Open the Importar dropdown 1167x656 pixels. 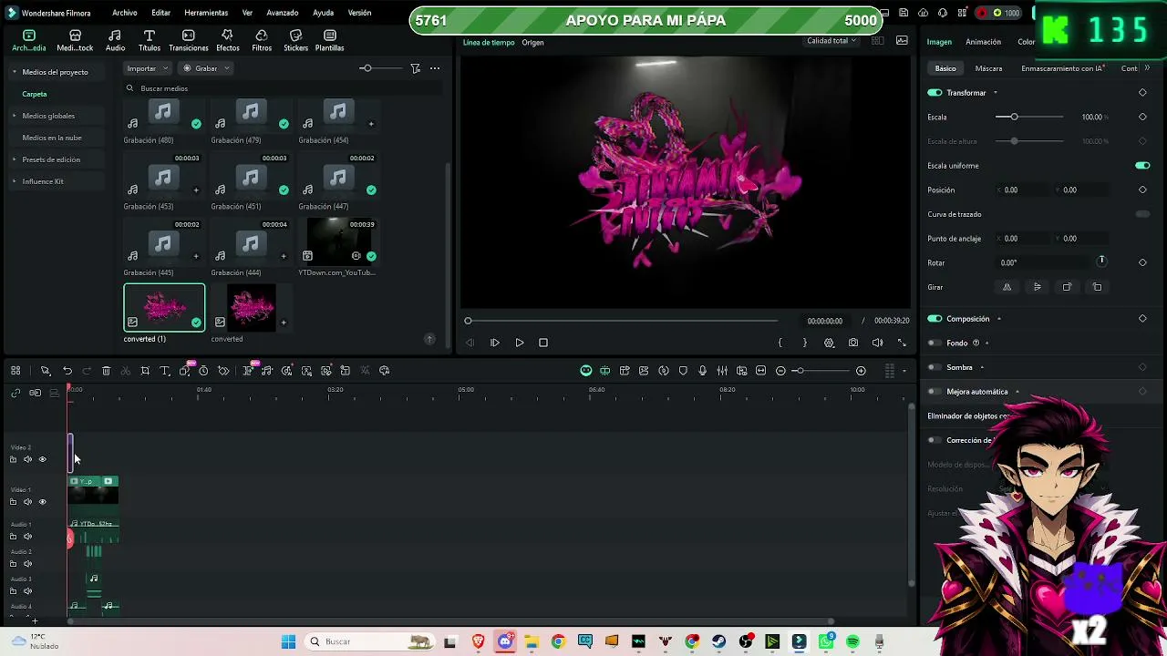pyautogui.click(x=148, y=68)
